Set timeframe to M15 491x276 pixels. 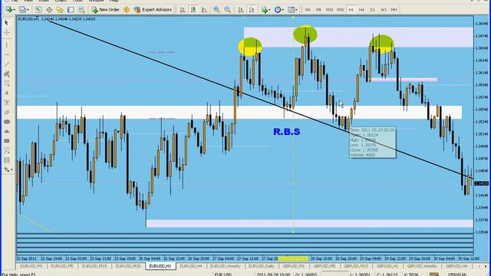329,10
